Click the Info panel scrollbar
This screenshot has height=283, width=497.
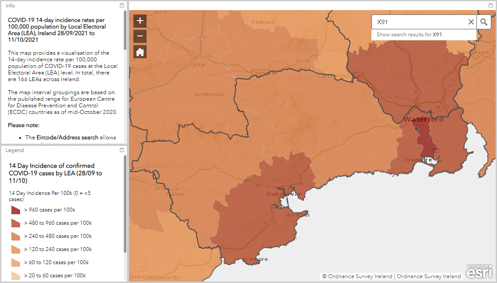tap(126, 31)
